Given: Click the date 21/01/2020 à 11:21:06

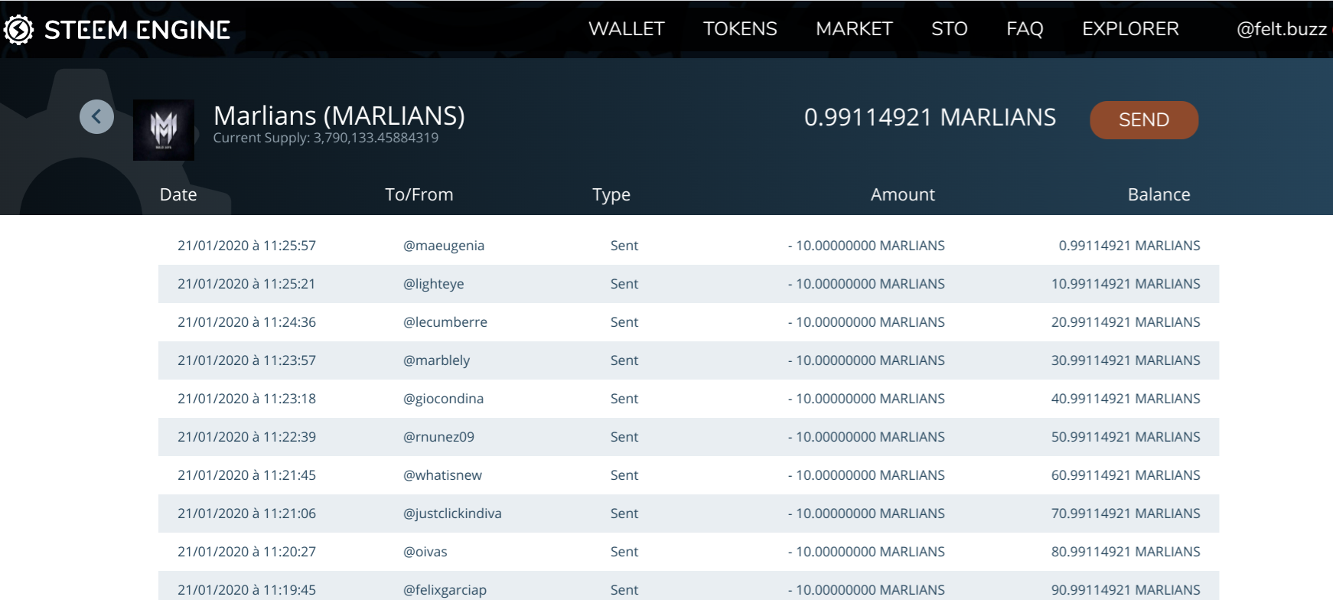Looking at the screenshot, I should (x=247, y=514).
